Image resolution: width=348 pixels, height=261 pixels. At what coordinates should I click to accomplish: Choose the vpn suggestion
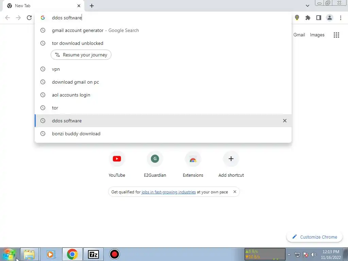(163, 69)
